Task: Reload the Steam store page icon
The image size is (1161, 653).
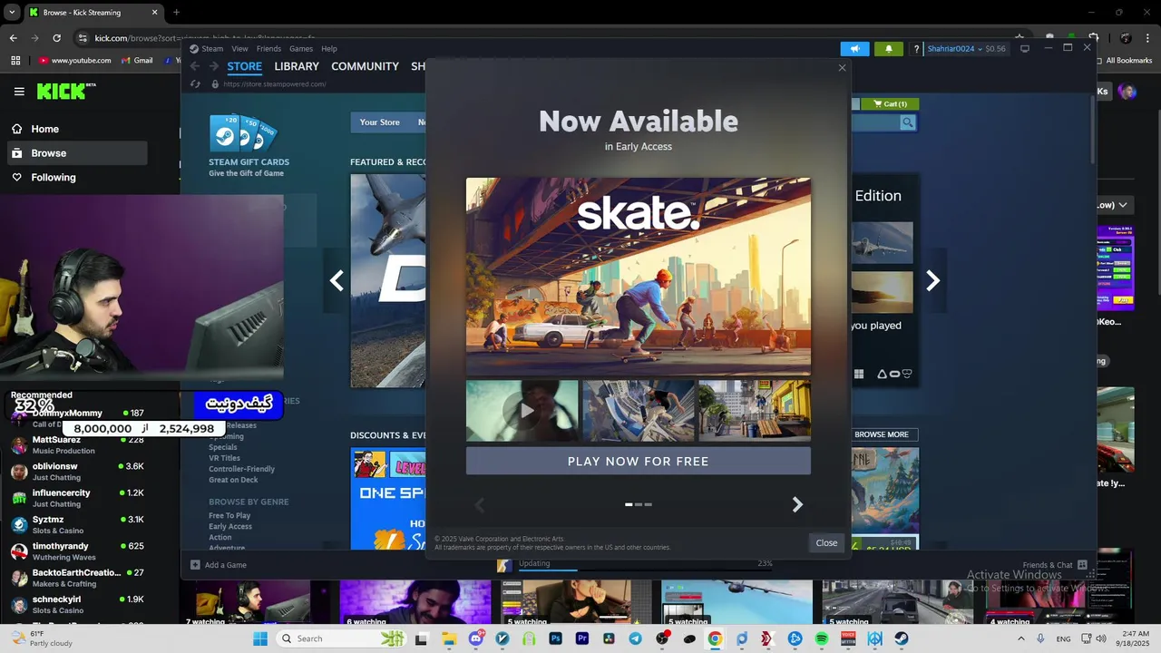Action: pos(195,84)
